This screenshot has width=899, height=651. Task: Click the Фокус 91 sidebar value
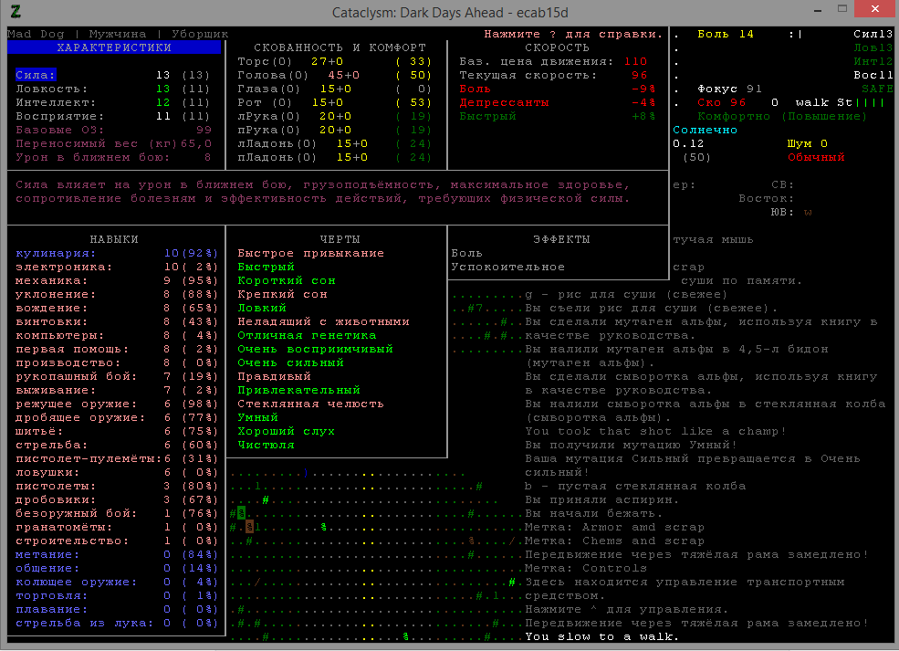coord(729,89)
